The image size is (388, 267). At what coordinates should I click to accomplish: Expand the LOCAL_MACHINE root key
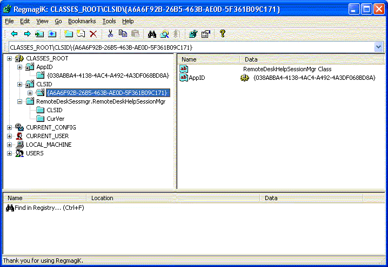(9, 145)
